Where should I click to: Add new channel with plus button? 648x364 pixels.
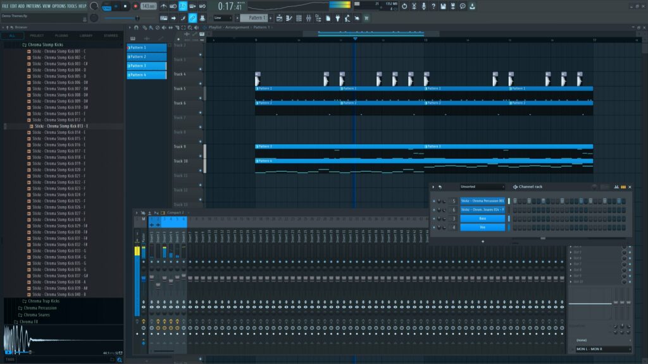(x=483, y=242)
